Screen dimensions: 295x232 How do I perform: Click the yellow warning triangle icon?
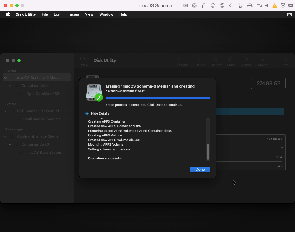click(x=275, y=5)
